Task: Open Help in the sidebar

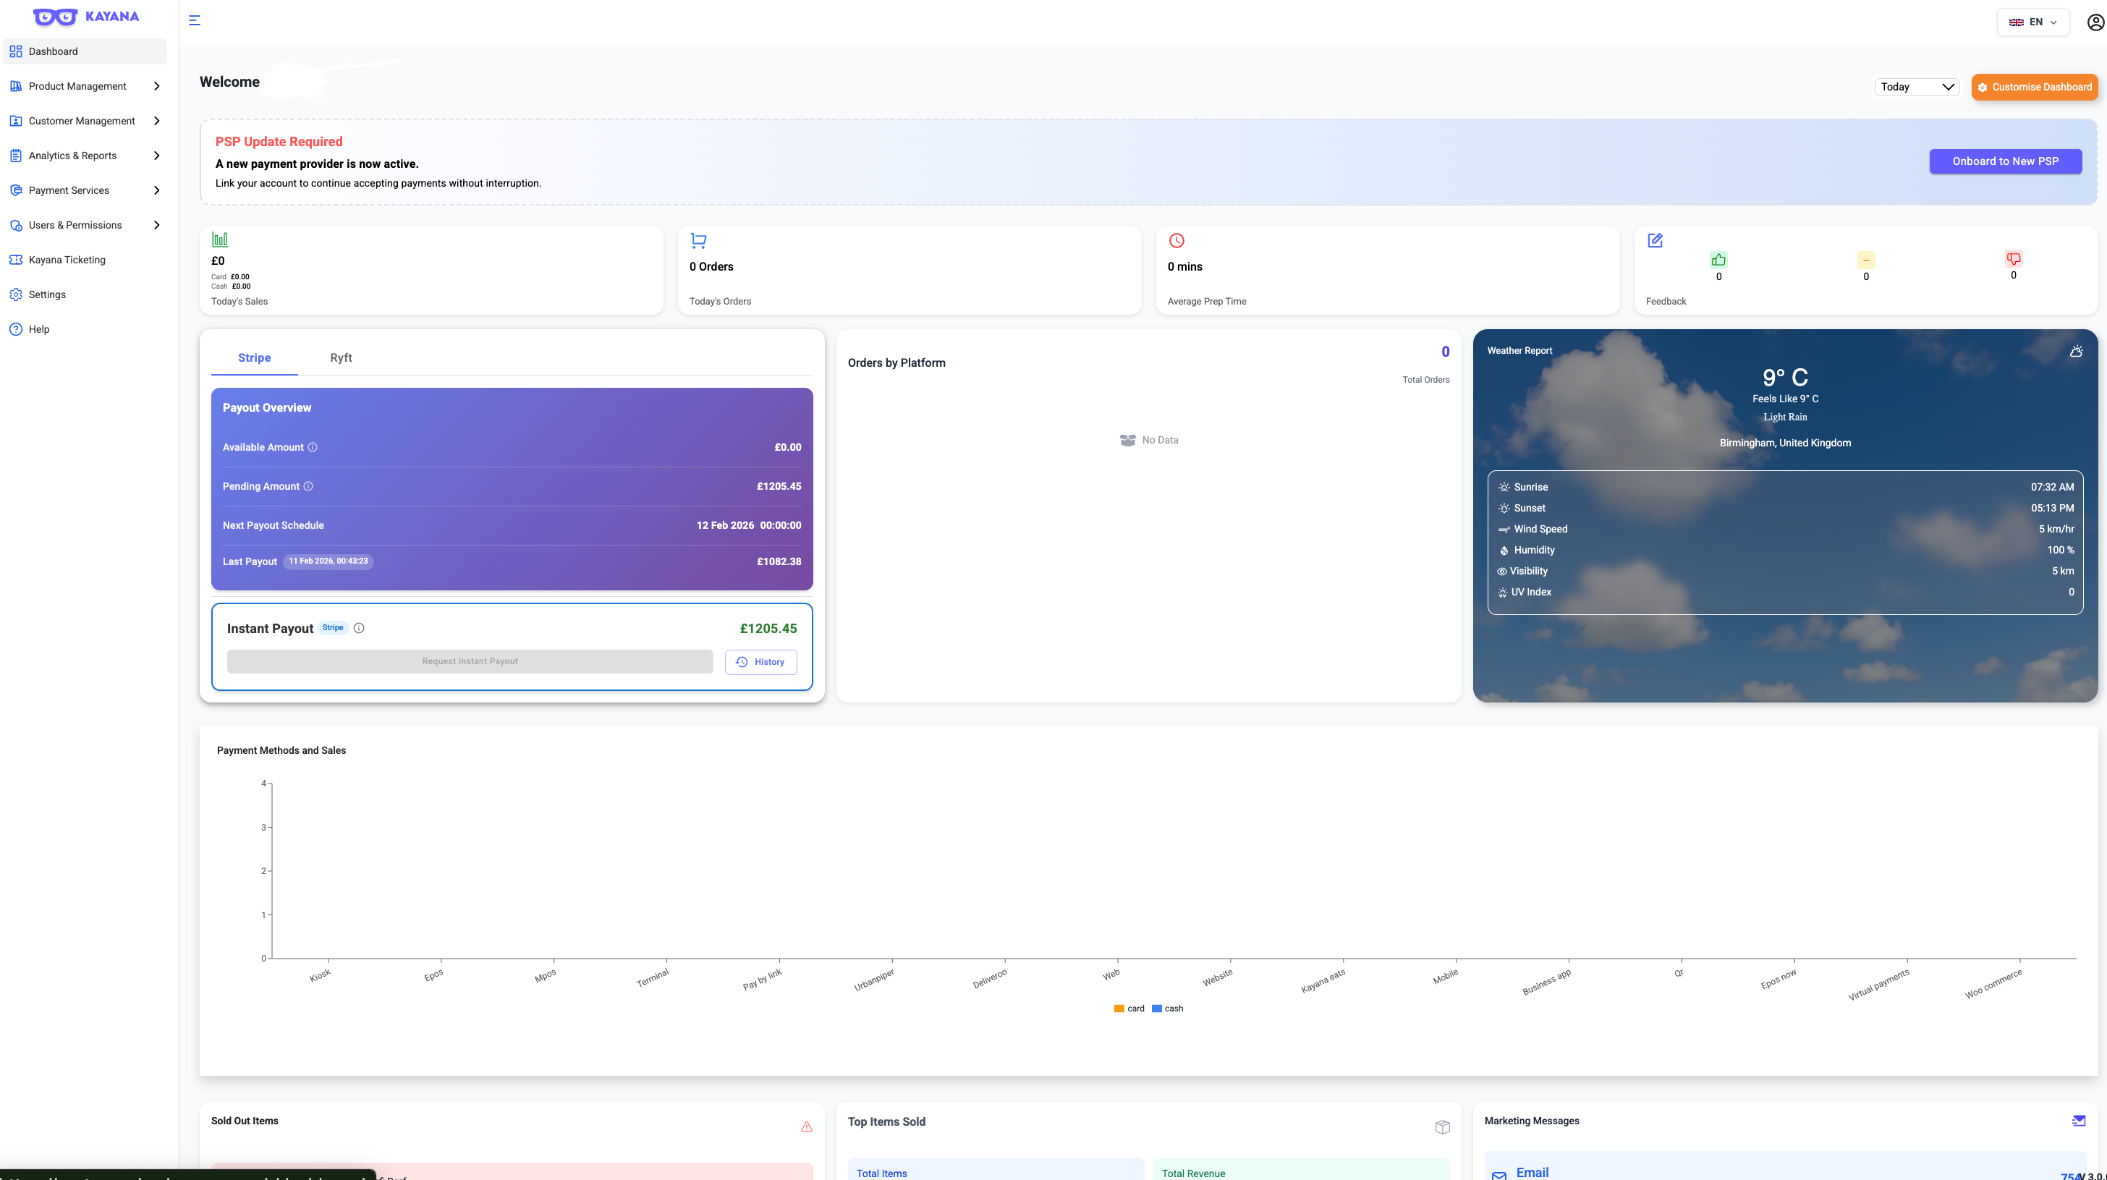Action: pos(85,330)
